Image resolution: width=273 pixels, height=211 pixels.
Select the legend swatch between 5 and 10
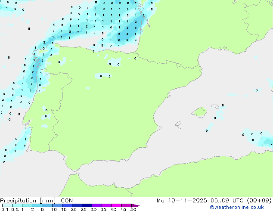47,205
